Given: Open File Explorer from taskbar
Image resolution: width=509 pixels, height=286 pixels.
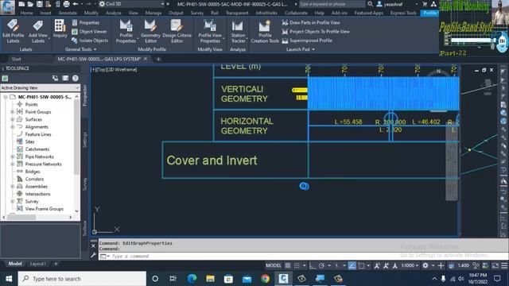Looking at the screenshot, I should click(210, 279).
